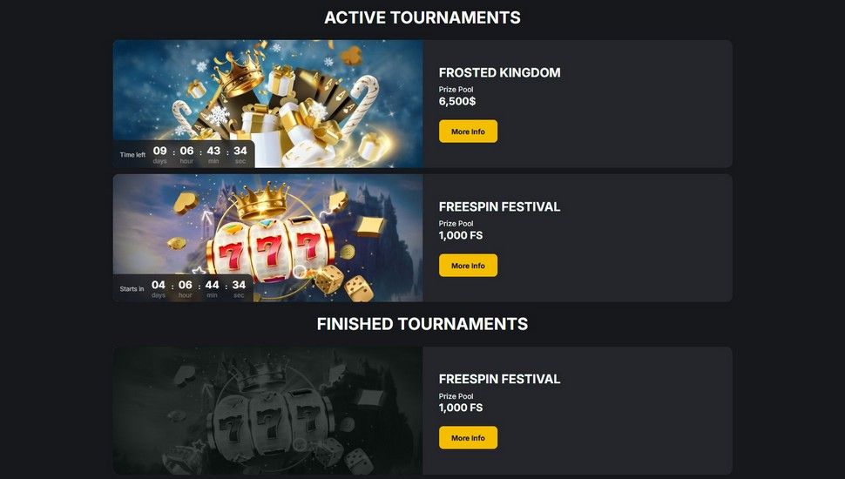
Task: Click the 6,500$ prize pool amount
Action: [x=457, y=101]
